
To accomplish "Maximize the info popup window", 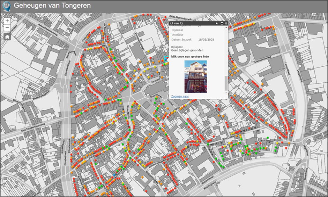I will (x=222, y=24).
